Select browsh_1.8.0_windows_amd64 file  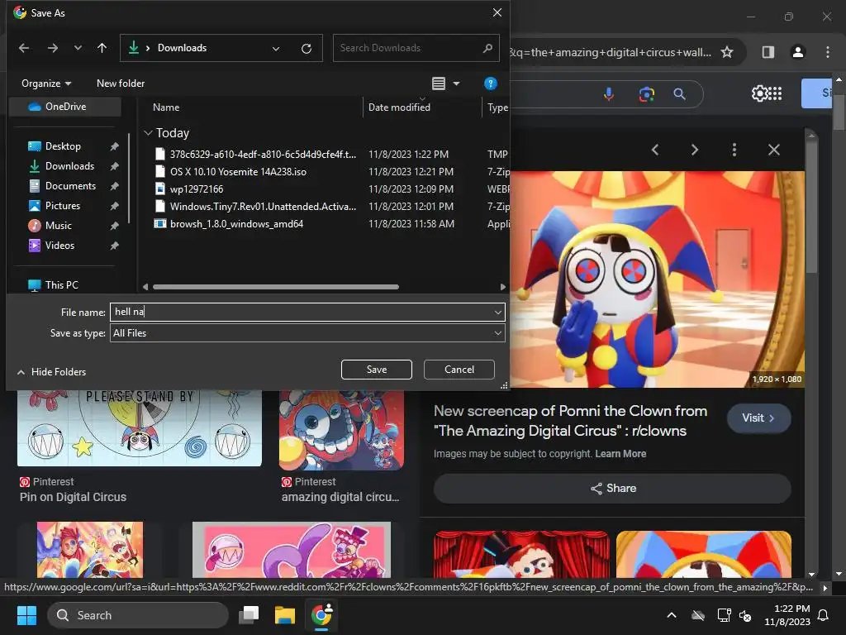[x=236, y=223]
